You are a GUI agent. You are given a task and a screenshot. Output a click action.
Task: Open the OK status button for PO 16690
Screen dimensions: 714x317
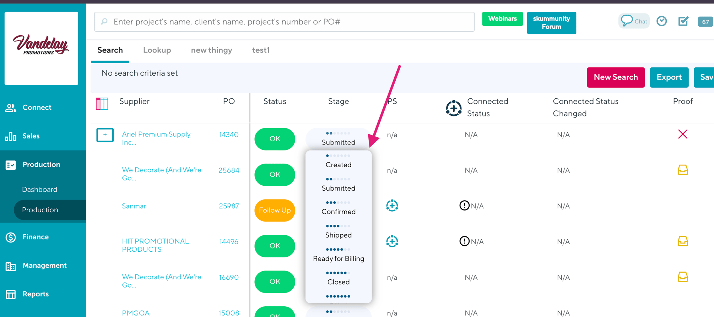coord(275,282)
